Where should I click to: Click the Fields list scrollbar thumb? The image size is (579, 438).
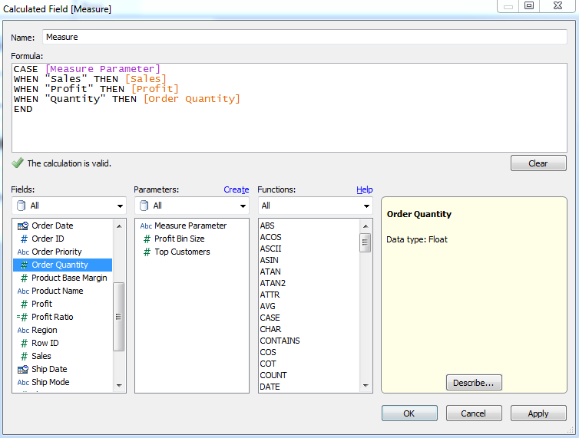click(118, 317)
